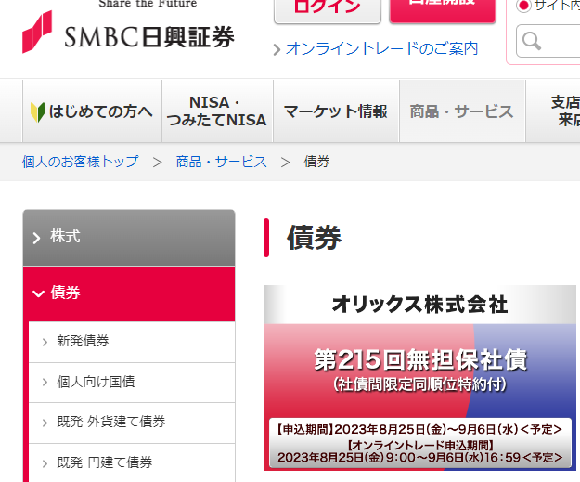Click the red 口座開設 button
This screenshot has width=580, height=482.
pyautogui.click(x=443, y=10)
